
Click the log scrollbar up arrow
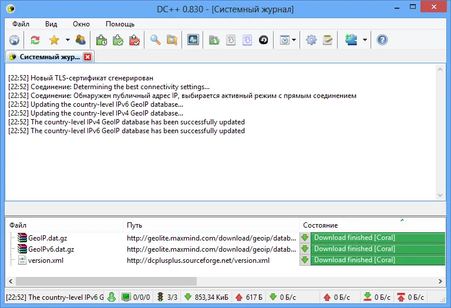pos(440,69)
